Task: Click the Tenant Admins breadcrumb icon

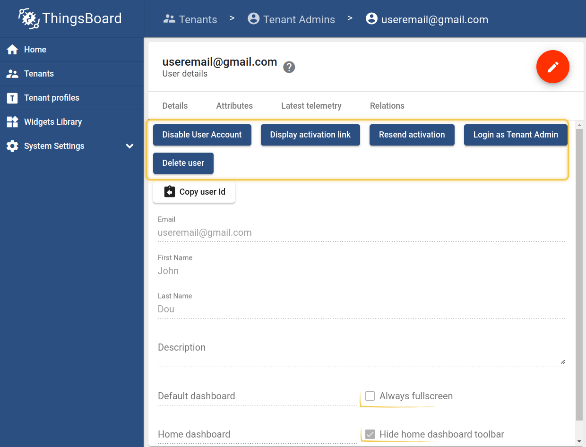Action: [x=254, y=19]
